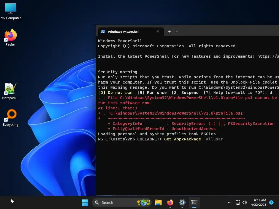279x209 pixels.
Task: Click the 'At line:1 char:3' text
Action: pyautogui.click(x=118, y=108)
